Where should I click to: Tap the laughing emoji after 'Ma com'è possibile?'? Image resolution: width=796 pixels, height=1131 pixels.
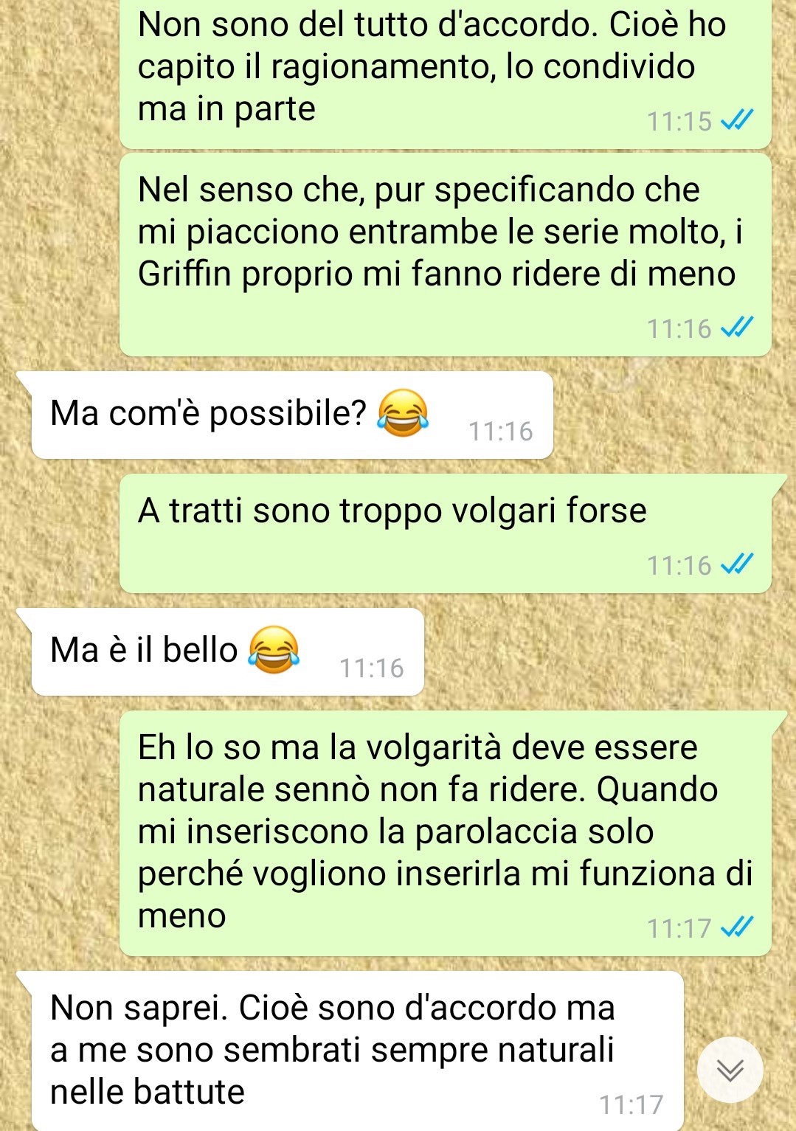click(x=403, y=413)
